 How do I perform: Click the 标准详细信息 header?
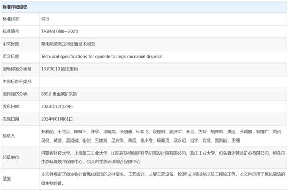15,7
